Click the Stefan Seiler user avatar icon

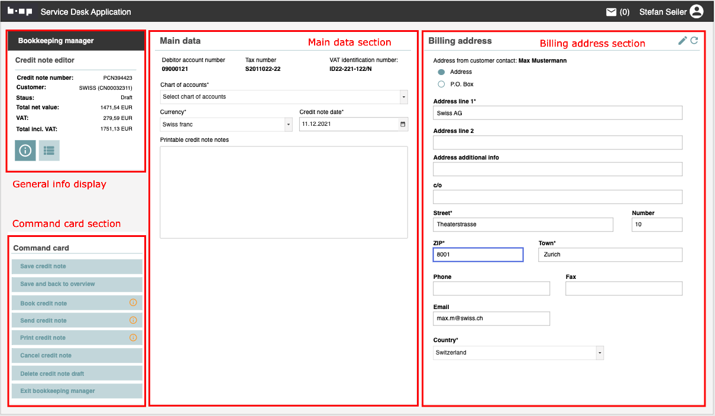(696, 12)
